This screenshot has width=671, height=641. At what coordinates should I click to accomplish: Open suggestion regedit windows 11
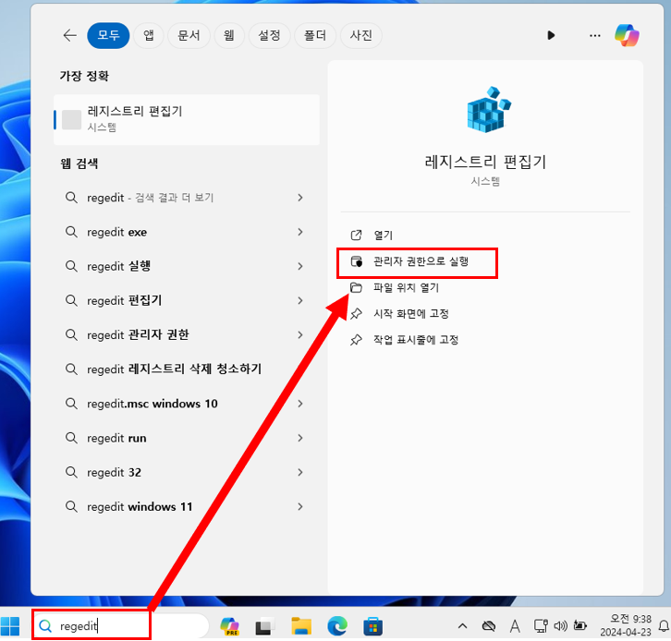185,507
